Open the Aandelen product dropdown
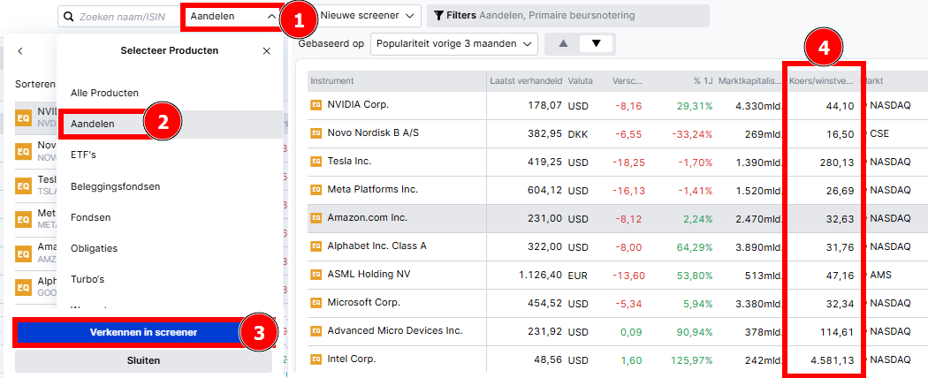The height and width of the screenshot is (378, 928). [233, 16]
